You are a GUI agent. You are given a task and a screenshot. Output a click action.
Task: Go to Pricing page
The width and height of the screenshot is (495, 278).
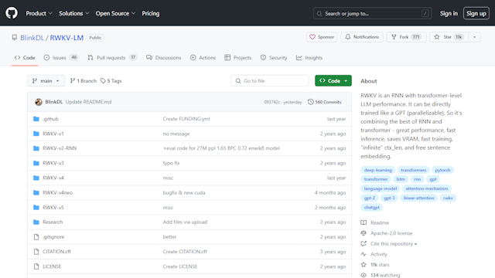pyautogui.click(x=151, y=13)
